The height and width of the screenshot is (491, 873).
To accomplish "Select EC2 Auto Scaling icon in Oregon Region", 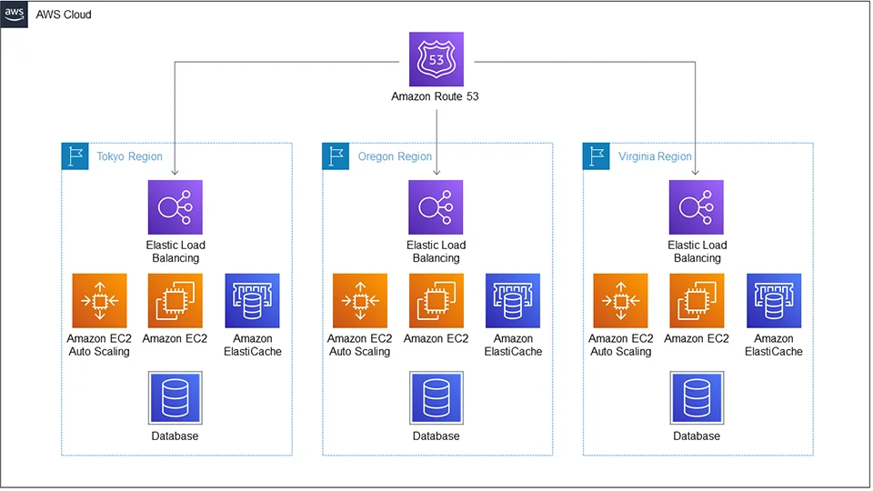I will tap(360, 301).
